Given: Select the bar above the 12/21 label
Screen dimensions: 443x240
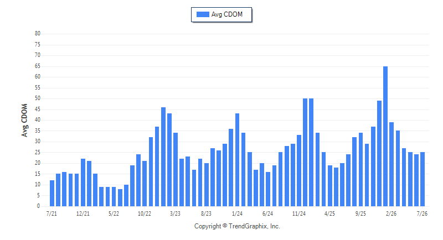Looking at the screenshot, I should (x=83, y=182).
